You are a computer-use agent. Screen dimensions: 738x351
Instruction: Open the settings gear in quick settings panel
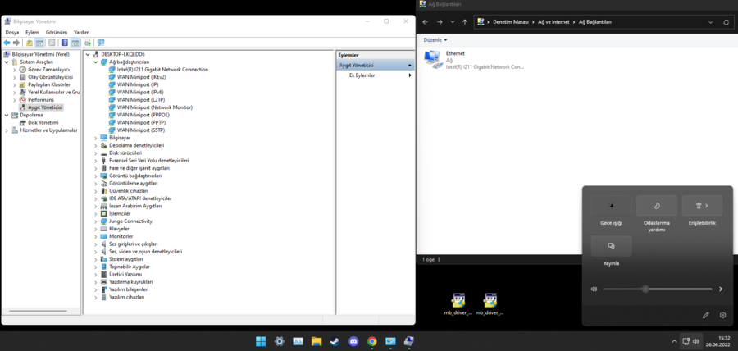[722, 315]
